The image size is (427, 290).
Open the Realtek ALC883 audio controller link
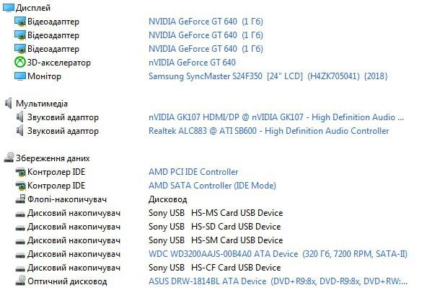(269, 131)
